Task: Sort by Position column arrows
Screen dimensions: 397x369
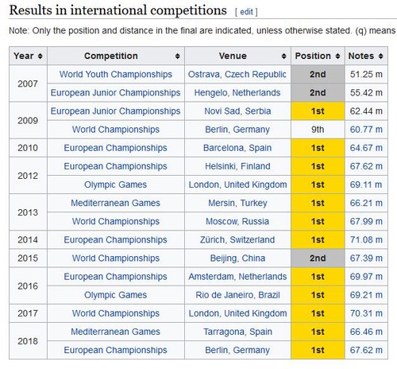Action: coord(337,56)
